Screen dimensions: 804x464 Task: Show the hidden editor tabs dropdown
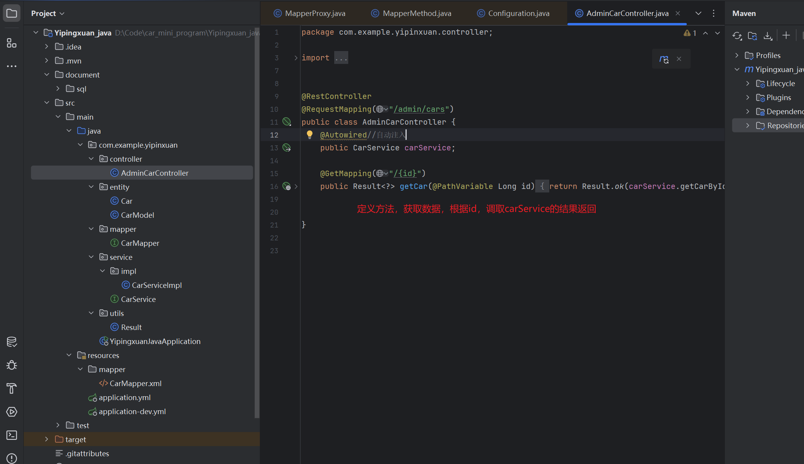coord(698,14)
